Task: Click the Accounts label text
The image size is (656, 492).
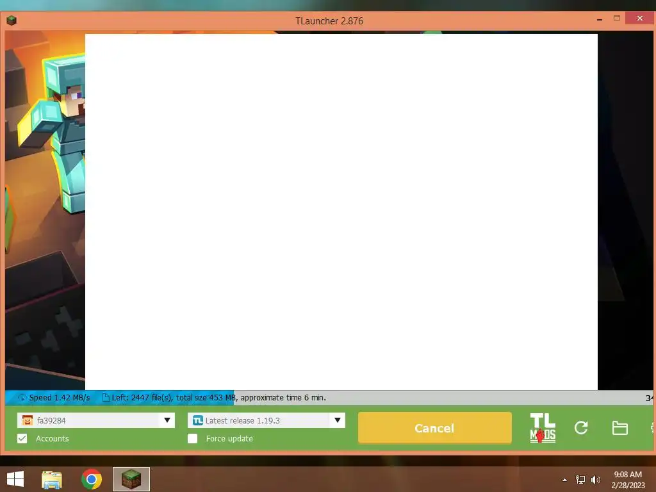Action: click(x=53, y=438)
